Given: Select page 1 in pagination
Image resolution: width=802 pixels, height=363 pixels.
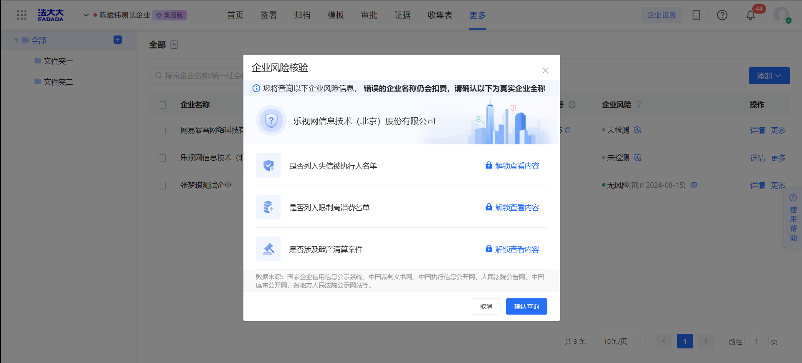Looking at the screenshot, I should click(x=685, y=341).
